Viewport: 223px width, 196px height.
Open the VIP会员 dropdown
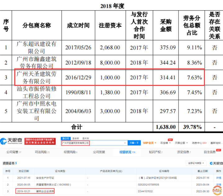(x=150, y=143)
